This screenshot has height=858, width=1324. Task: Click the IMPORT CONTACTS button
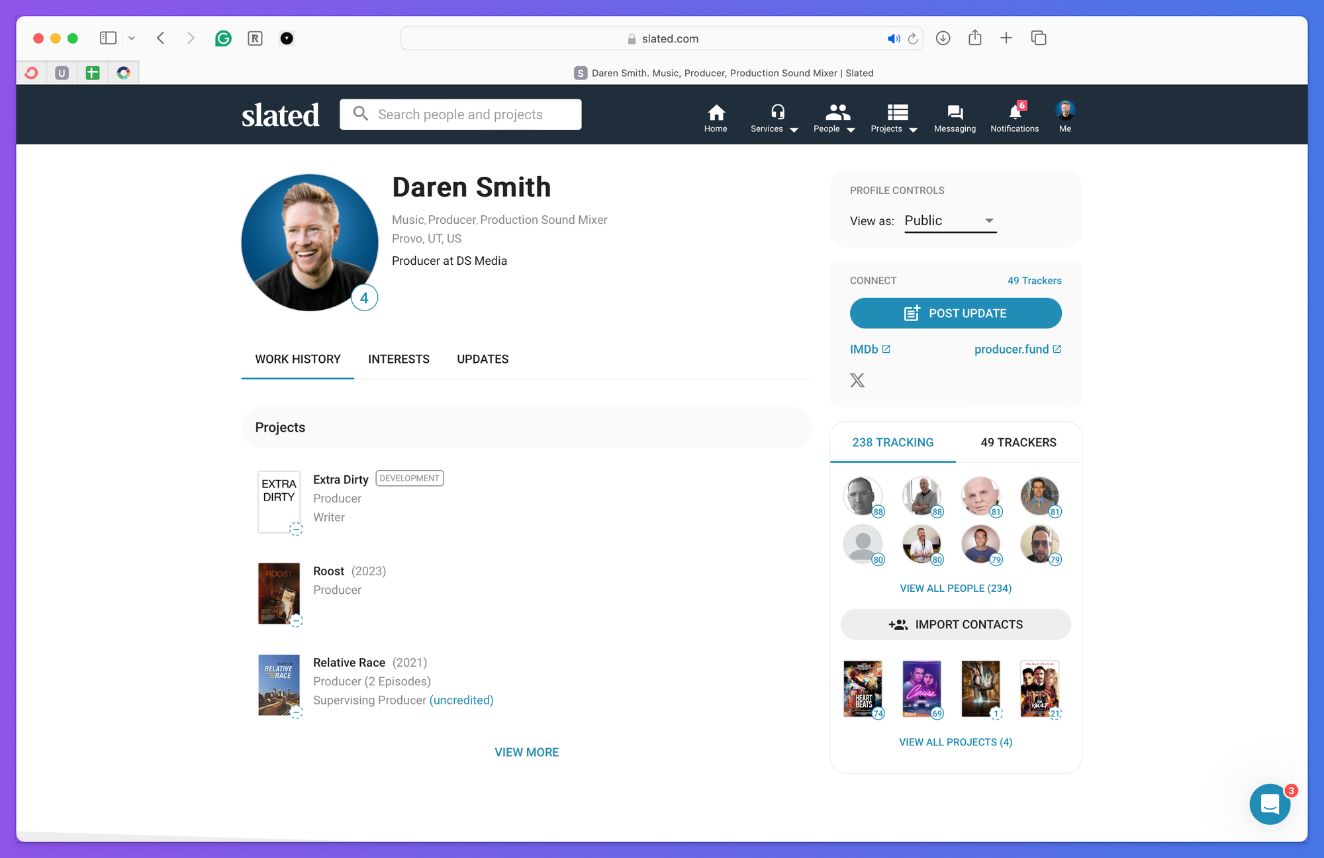coord(955,624)
